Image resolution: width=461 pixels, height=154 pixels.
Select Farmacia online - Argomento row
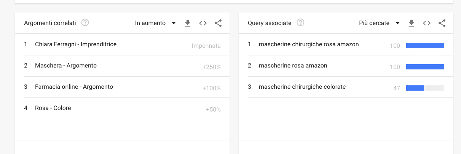pos(74,87)
